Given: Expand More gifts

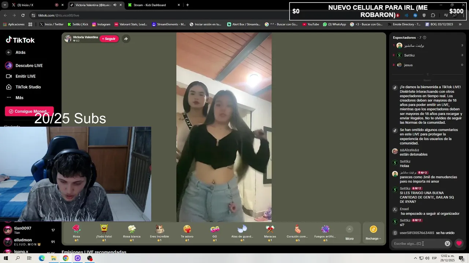Looking at the screenshot, I should tap(350, 233).
